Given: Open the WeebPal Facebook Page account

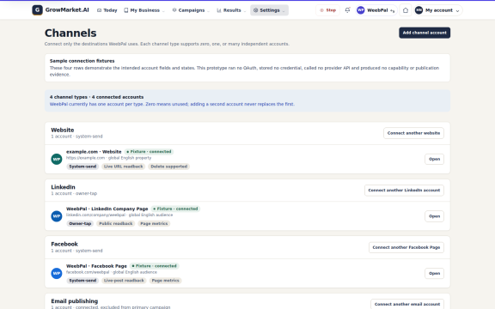Looking at the screenshot, I should pyautogui.click(x=434, y=273).
